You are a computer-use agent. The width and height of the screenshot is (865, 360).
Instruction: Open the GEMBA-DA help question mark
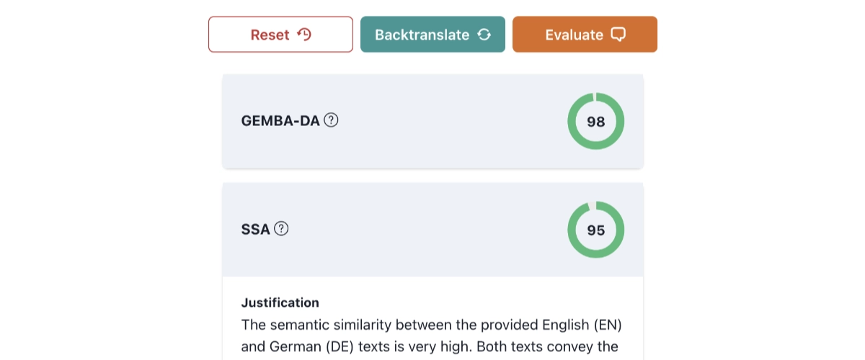tap(331, 120)
